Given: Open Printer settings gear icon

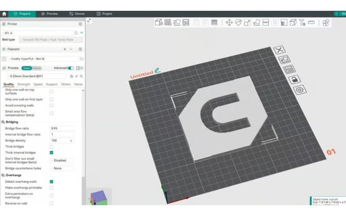Looking at the screenshot, I should point(80,24).
